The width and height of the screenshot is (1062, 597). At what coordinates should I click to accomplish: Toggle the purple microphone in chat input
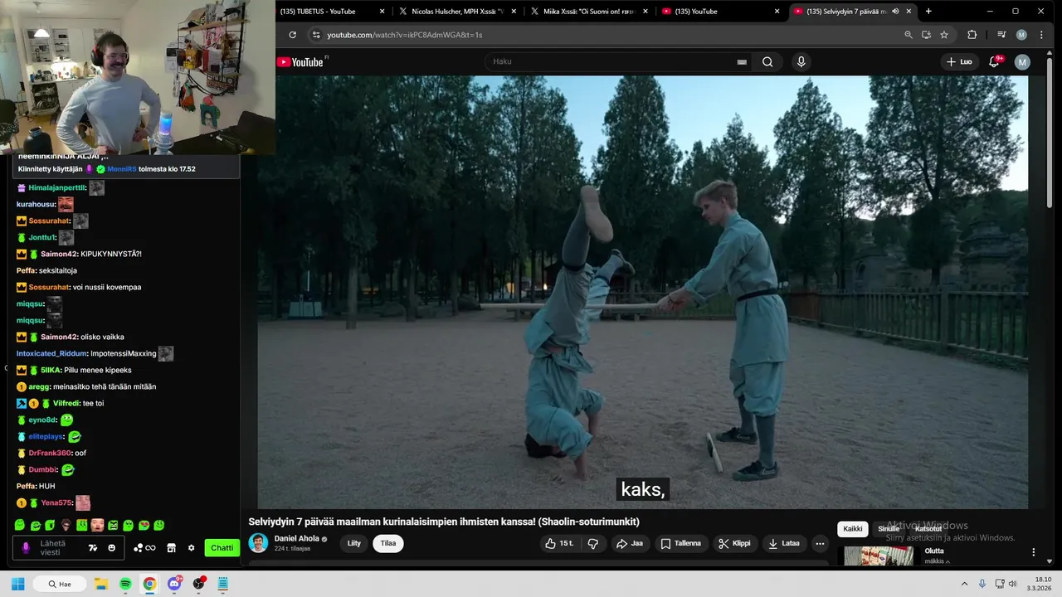25,548
